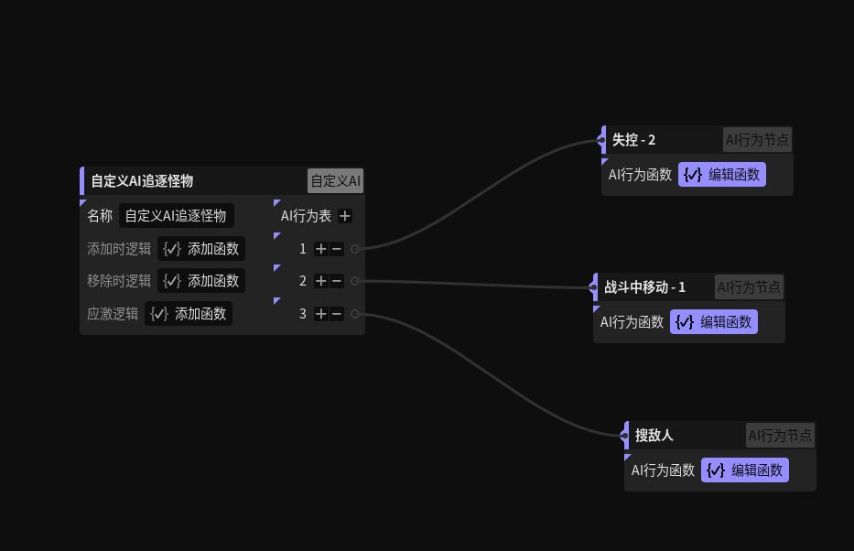This screenshot has width=854, height=551.
Task: Click 添加函数 button for 应激逻辑
Action: [189, 314]
